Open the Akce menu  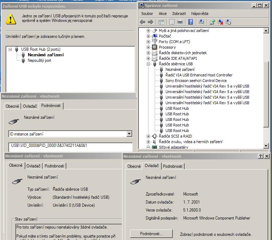162,14
